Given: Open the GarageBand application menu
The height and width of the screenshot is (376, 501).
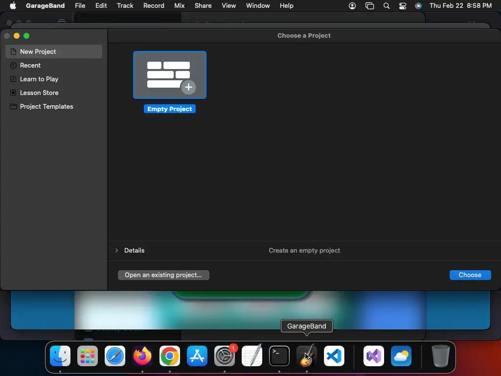Looking at the screenshot, I should click(x=45, y=5).
